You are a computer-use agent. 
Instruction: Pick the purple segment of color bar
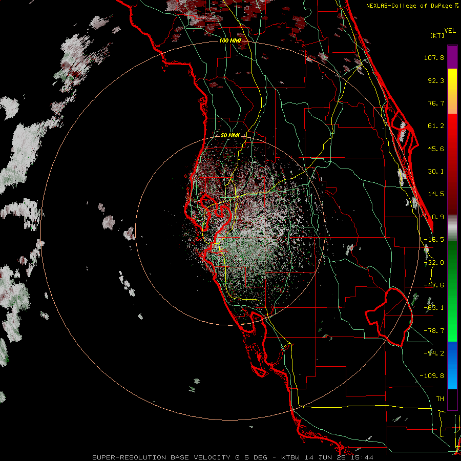coord(452,57)
